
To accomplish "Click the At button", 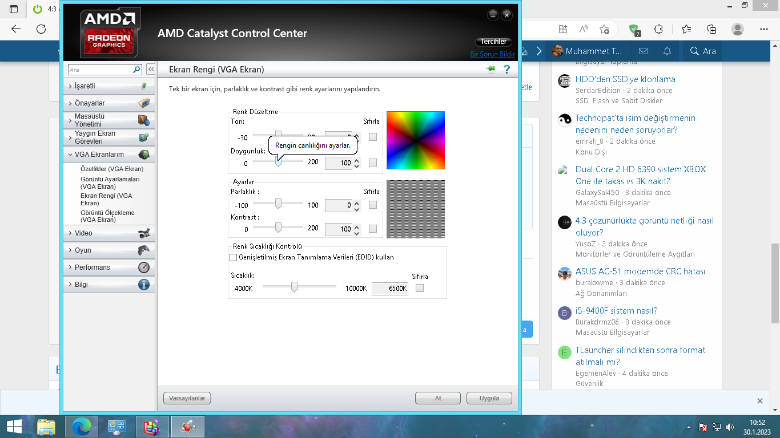I will (x=438, y=398).
